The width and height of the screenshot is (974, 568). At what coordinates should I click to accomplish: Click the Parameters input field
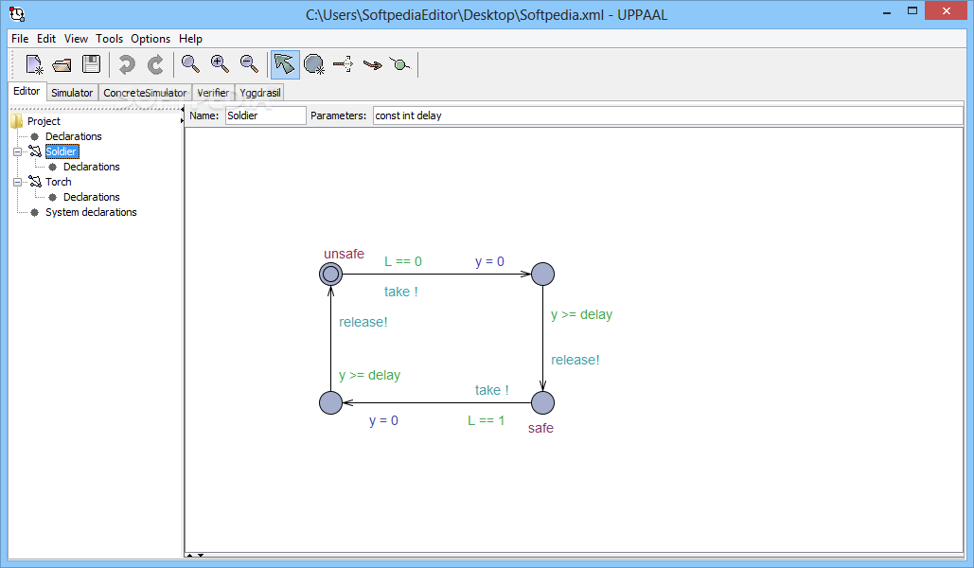coord(667,115)
